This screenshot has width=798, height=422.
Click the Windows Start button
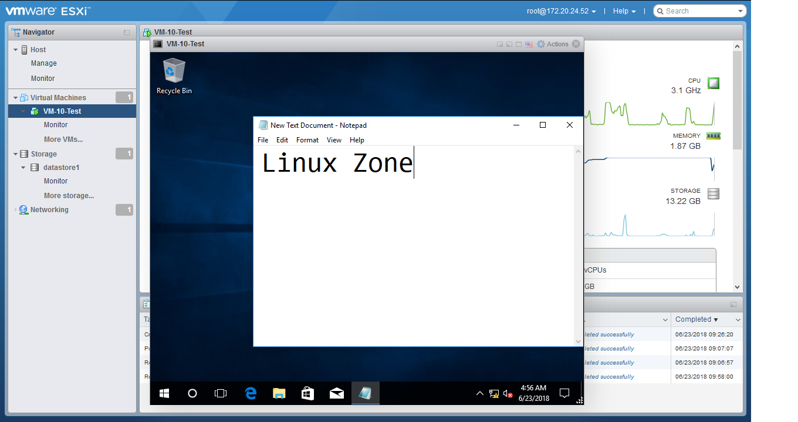(x=164, y=393)
